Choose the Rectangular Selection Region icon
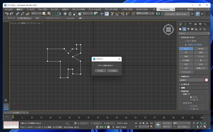The height and width of the screenshot is (132, 213). point(54,14)
